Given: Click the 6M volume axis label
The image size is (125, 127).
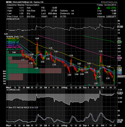Looking at the screenshot, I should tap(4, 71).
